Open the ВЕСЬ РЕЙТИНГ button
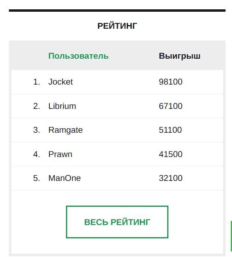This screenshot has width=232, height=257. [x=117, y=222]
